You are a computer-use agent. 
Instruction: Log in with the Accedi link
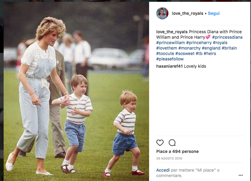pos(163,170)
